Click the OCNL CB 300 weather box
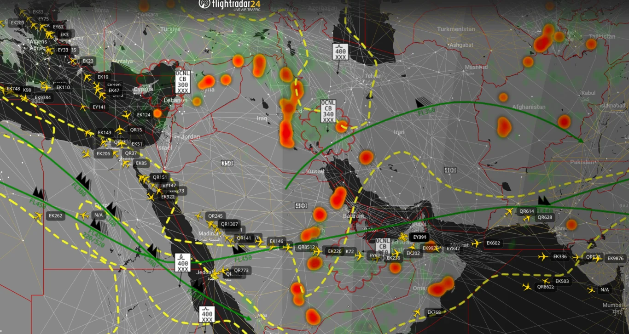The image size is (629, 334). coord(182,82)
